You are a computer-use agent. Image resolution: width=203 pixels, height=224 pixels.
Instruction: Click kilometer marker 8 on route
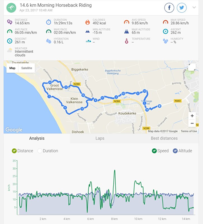(50, 82)
